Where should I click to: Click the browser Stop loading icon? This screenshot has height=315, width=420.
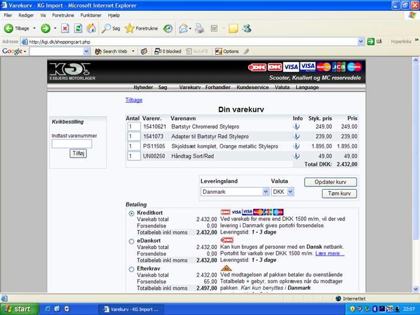tap(65, 28)
